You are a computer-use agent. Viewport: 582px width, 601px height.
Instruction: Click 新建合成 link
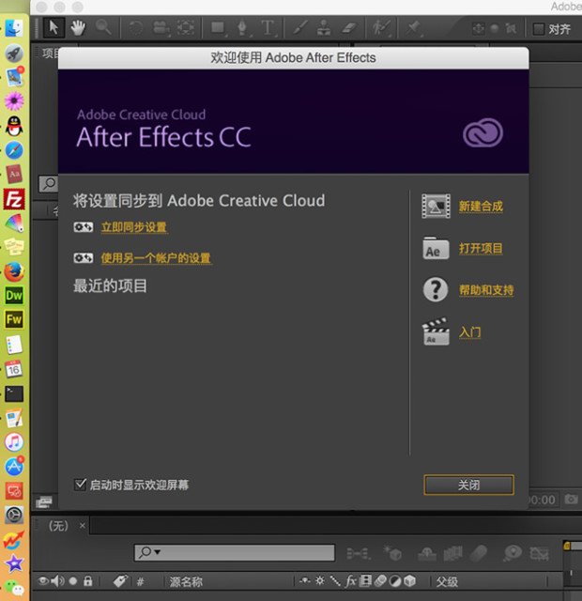[x=481, y=207]
